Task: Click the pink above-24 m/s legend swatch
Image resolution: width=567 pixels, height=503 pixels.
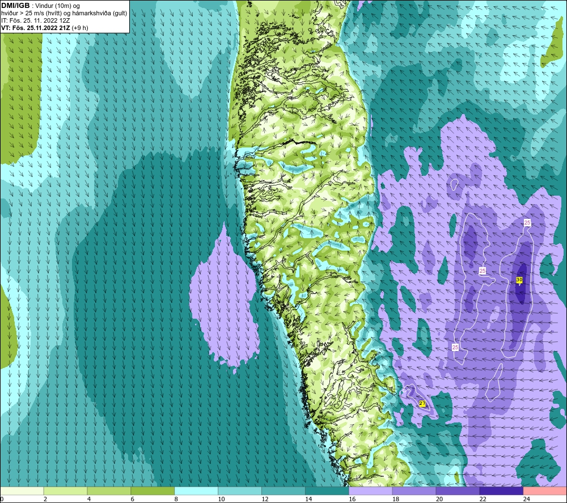Action: [x=545, y=491]
